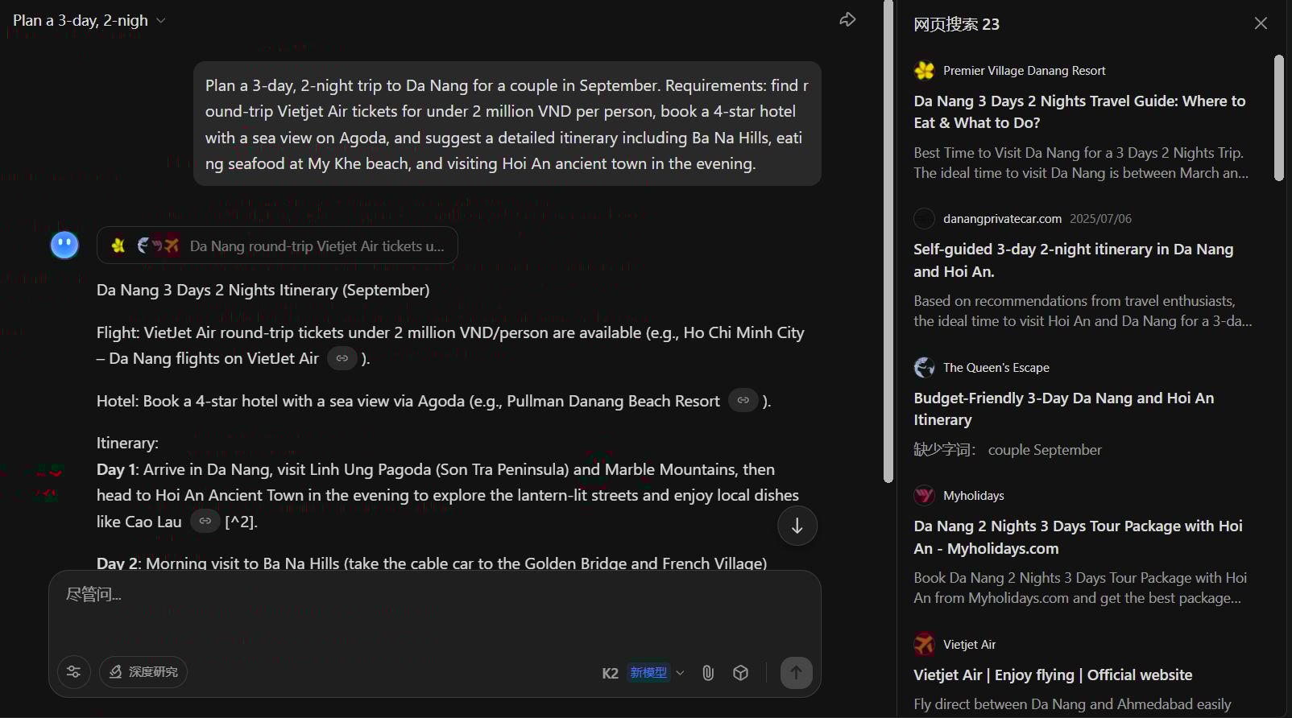Open citation link after 'Cao Lau'
The image size is (1292, 718).
coord(205,522)
